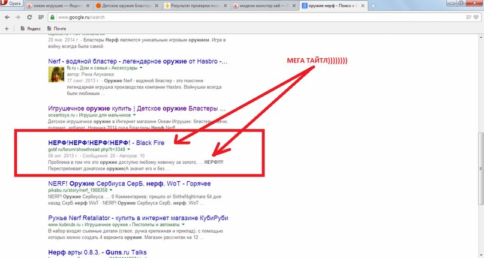Close the 'Детское оружие Бластеры' tab

click(157, 6)
